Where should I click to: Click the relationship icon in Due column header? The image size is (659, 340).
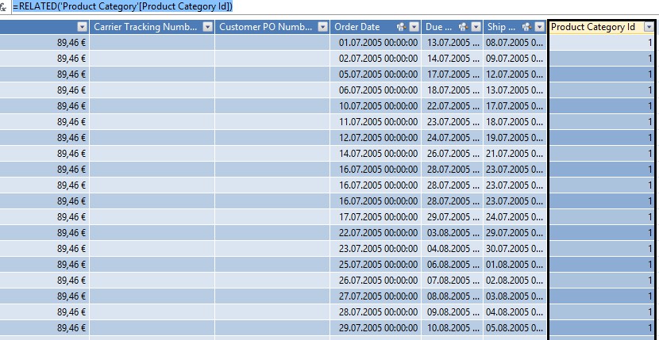pyautogui.click(x=463, y=27)
